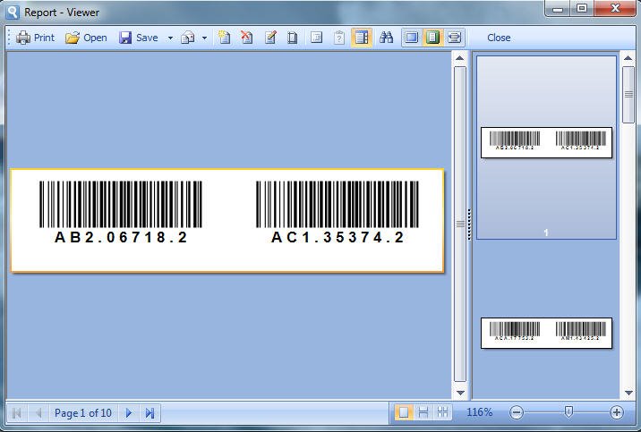Add a new page icon
This screenshot has height=432, width=641.
tap(224, 38)
